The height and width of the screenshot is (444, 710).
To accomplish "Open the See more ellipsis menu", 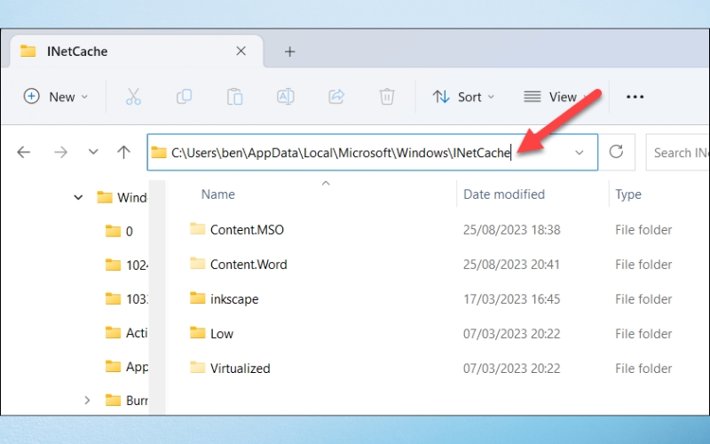I will click(635, 97).
